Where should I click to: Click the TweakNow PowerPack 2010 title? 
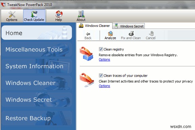[29, 5]
